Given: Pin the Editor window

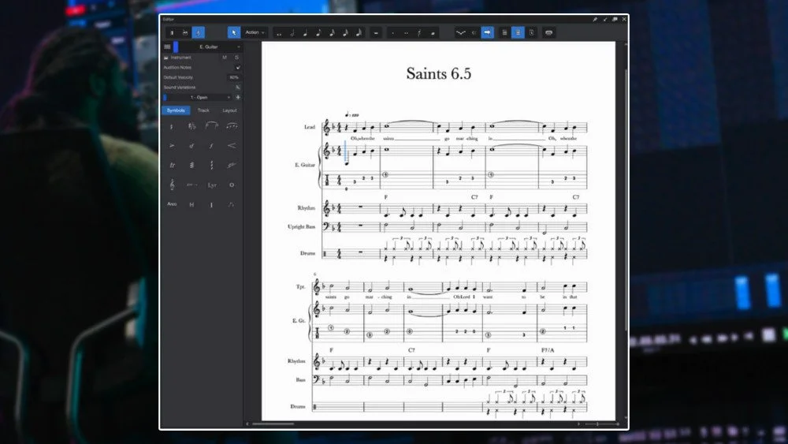Looking at the screenshot, I should pyautogui.click(x=595, y=19).
